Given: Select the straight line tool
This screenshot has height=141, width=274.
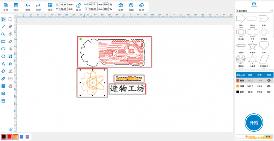Looking at the screenshot, I should click(x=3, y=27).
